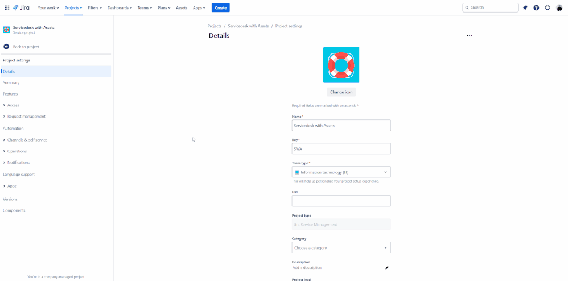Expand the Operations sidebar section
The image size is (568, 281).
(x=17, y=151)
